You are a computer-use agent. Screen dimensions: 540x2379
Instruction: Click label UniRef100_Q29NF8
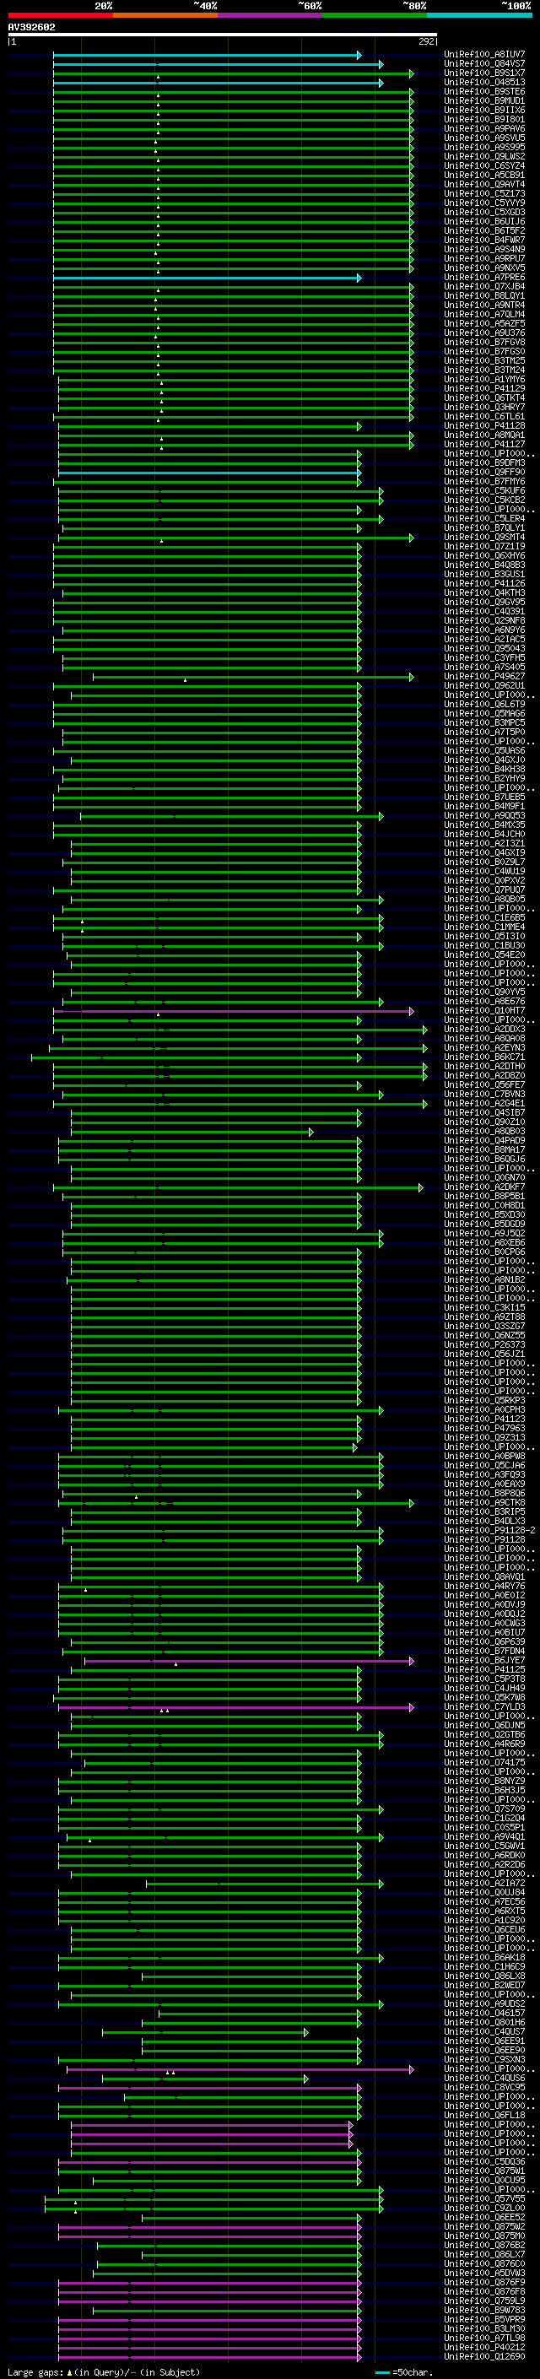[x=484, y=620]
